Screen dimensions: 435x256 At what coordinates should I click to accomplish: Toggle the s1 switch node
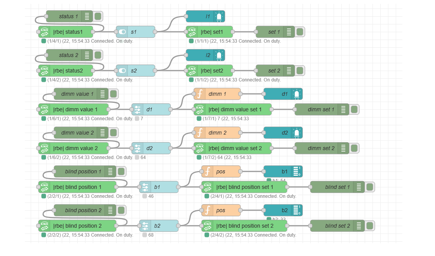click(x=122, y=32)
